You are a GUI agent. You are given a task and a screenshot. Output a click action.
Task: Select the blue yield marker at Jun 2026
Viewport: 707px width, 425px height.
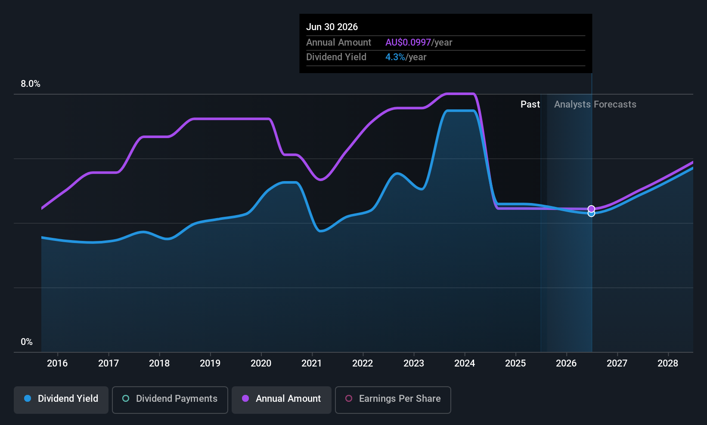coord(591,214)
